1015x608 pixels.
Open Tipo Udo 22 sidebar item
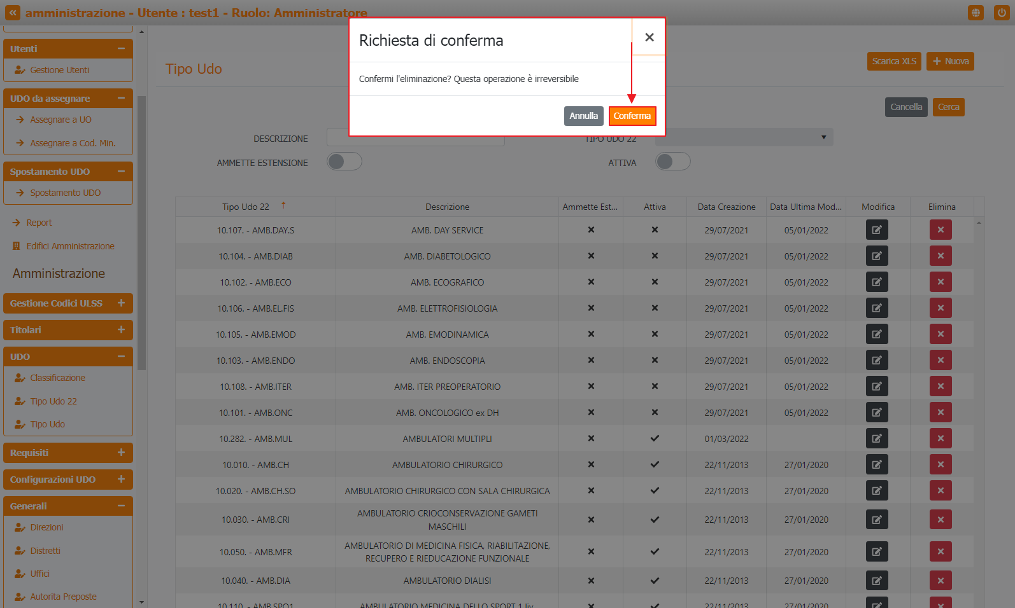click(53, 401)
